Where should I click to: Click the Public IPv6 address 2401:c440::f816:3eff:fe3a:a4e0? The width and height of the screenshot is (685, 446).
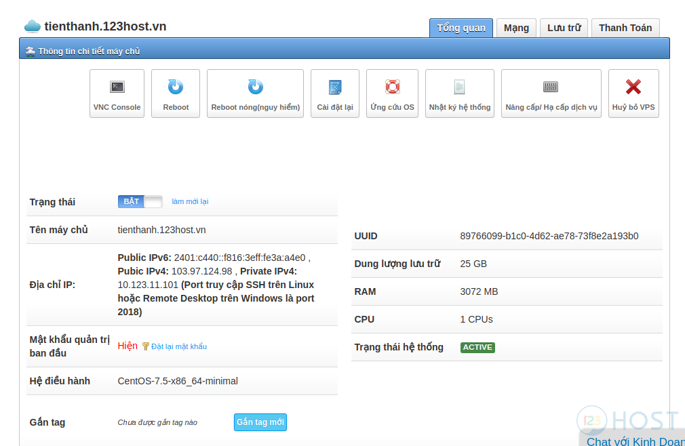(240, 258)
